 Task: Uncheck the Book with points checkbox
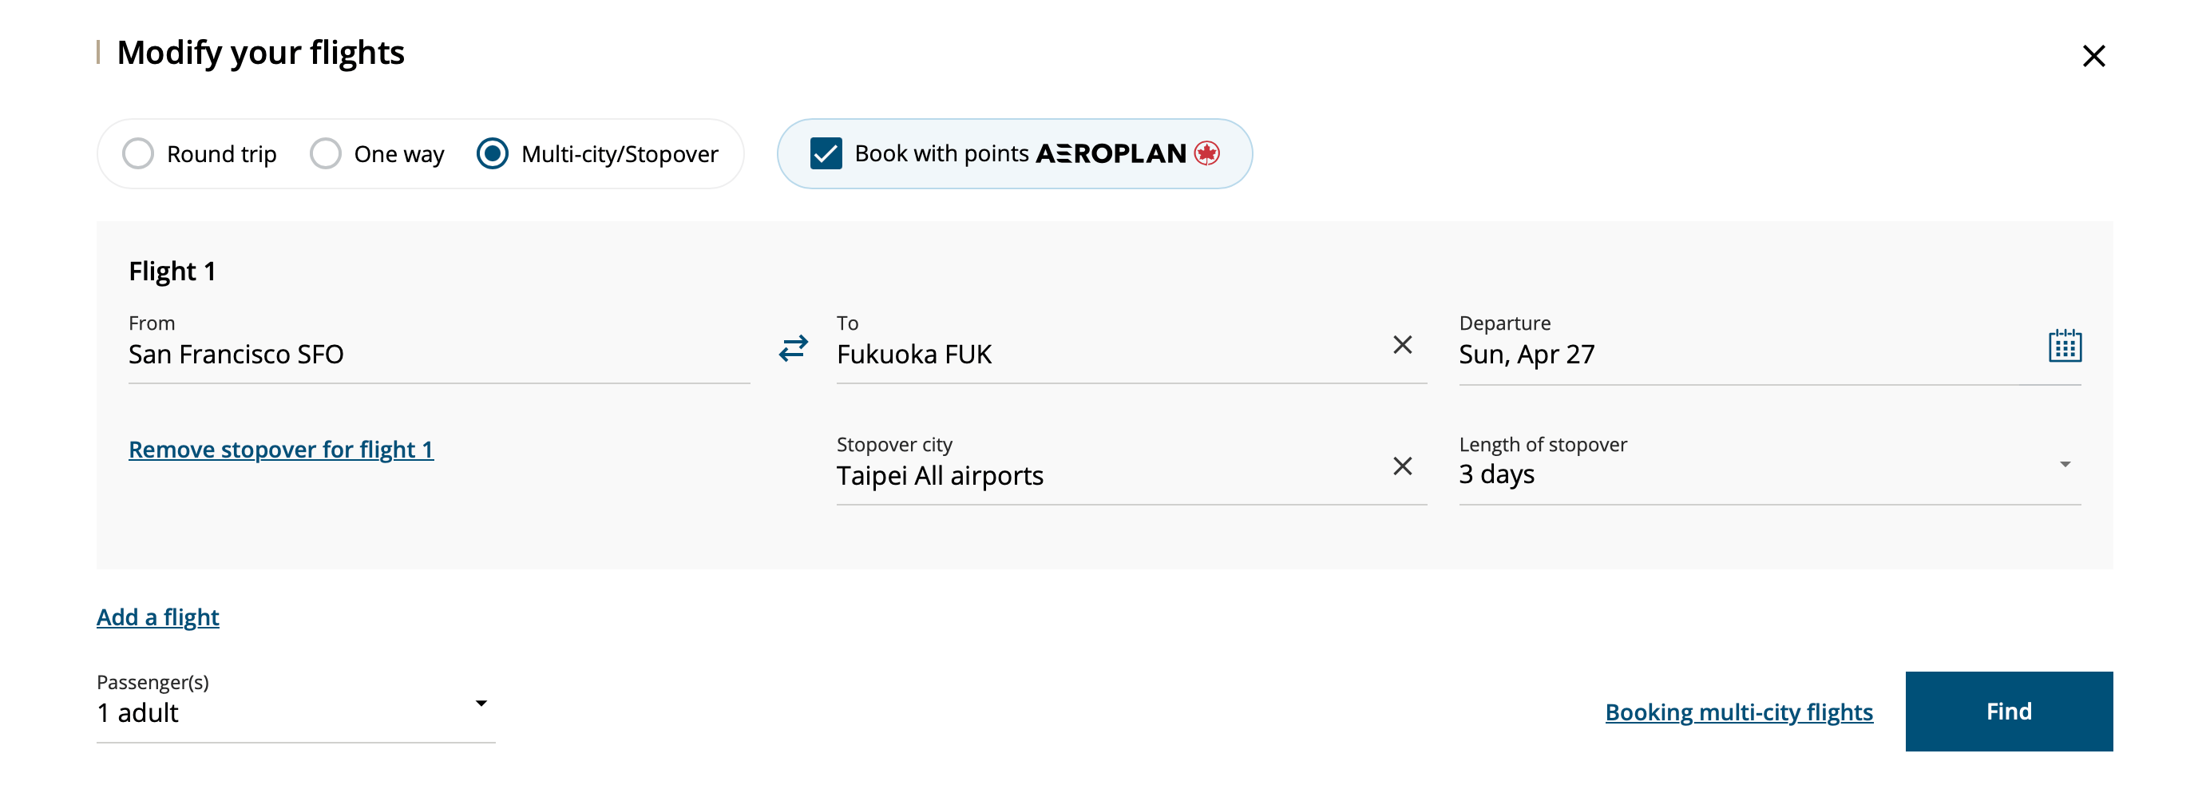click(x=826, y=154)
